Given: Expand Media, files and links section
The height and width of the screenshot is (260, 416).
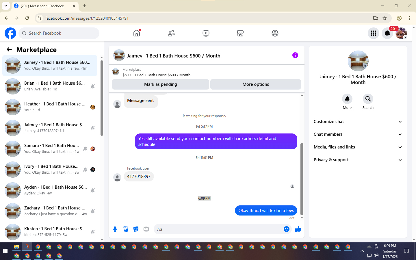Looking at the screenshot, I should click(358, 147).
